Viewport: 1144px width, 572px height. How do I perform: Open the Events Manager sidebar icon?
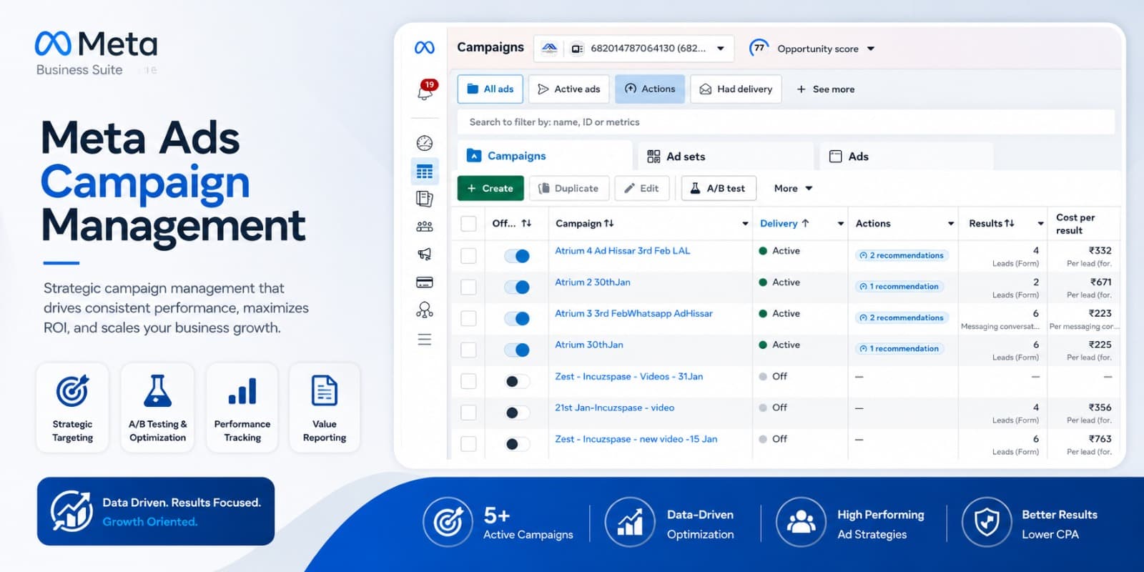pyautogui.click(x=425, y=310)
